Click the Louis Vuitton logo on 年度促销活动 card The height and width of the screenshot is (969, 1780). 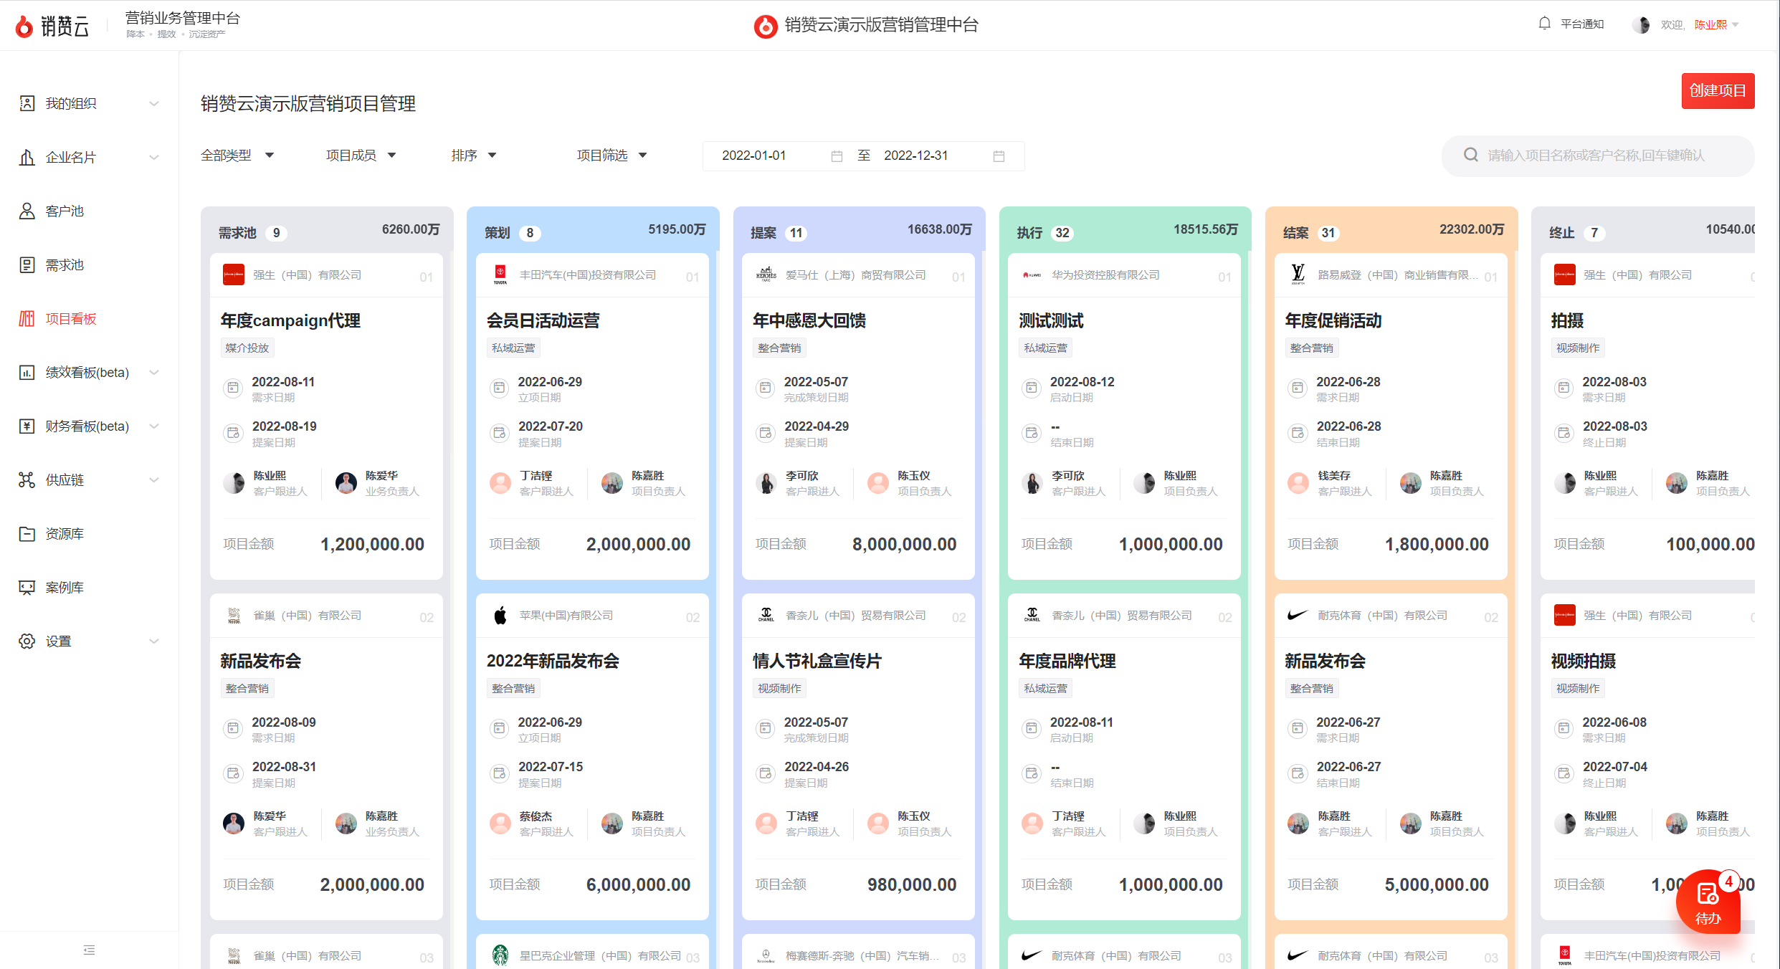point(1298,275)
